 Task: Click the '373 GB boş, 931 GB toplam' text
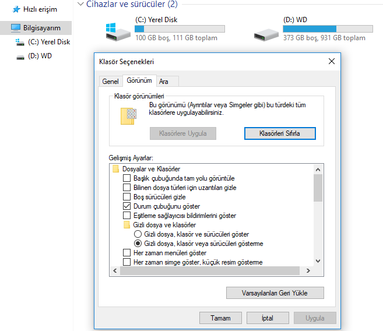pyautogui.click(x=324, y=38)
